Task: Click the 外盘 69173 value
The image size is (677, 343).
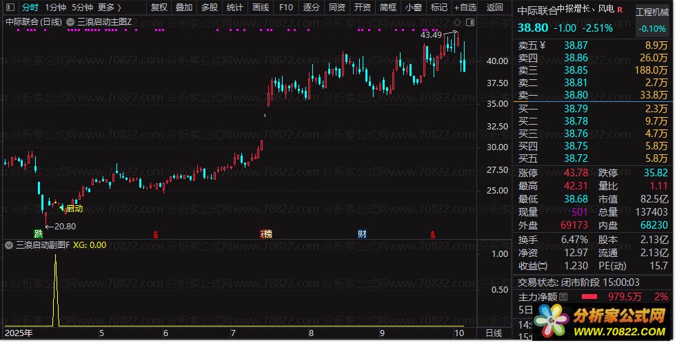Action: [x=574, y=225]
